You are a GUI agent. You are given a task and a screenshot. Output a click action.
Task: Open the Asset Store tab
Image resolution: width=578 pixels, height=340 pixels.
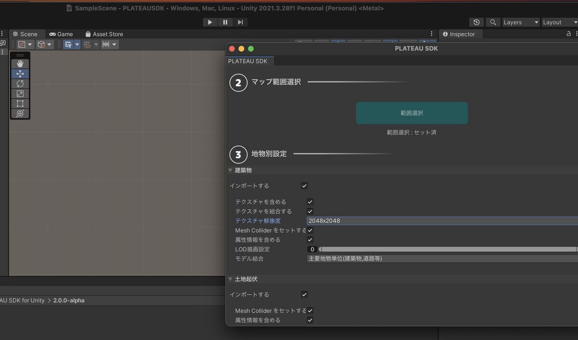coord(104,34)
